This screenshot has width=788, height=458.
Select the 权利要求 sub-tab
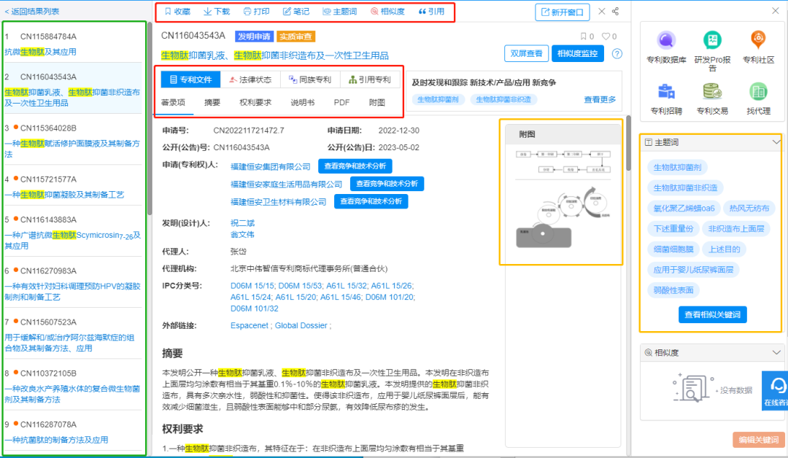(x=255, y=102)
